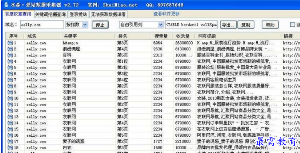Click the search volume value 1690
Image resolution: width=300 pixels, height=153 pixels.
pyautogui.click(x=158, y=148)
